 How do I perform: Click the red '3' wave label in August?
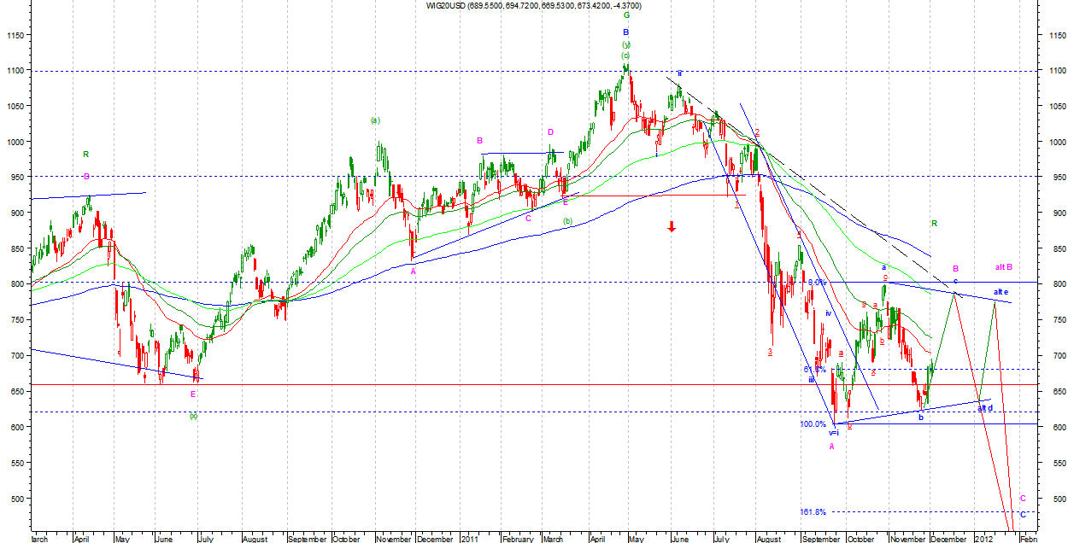[x=770, y=351]
